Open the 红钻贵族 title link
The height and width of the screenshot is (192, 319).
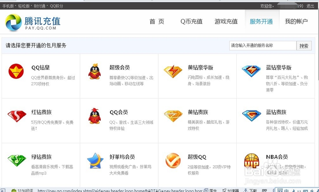41,112
